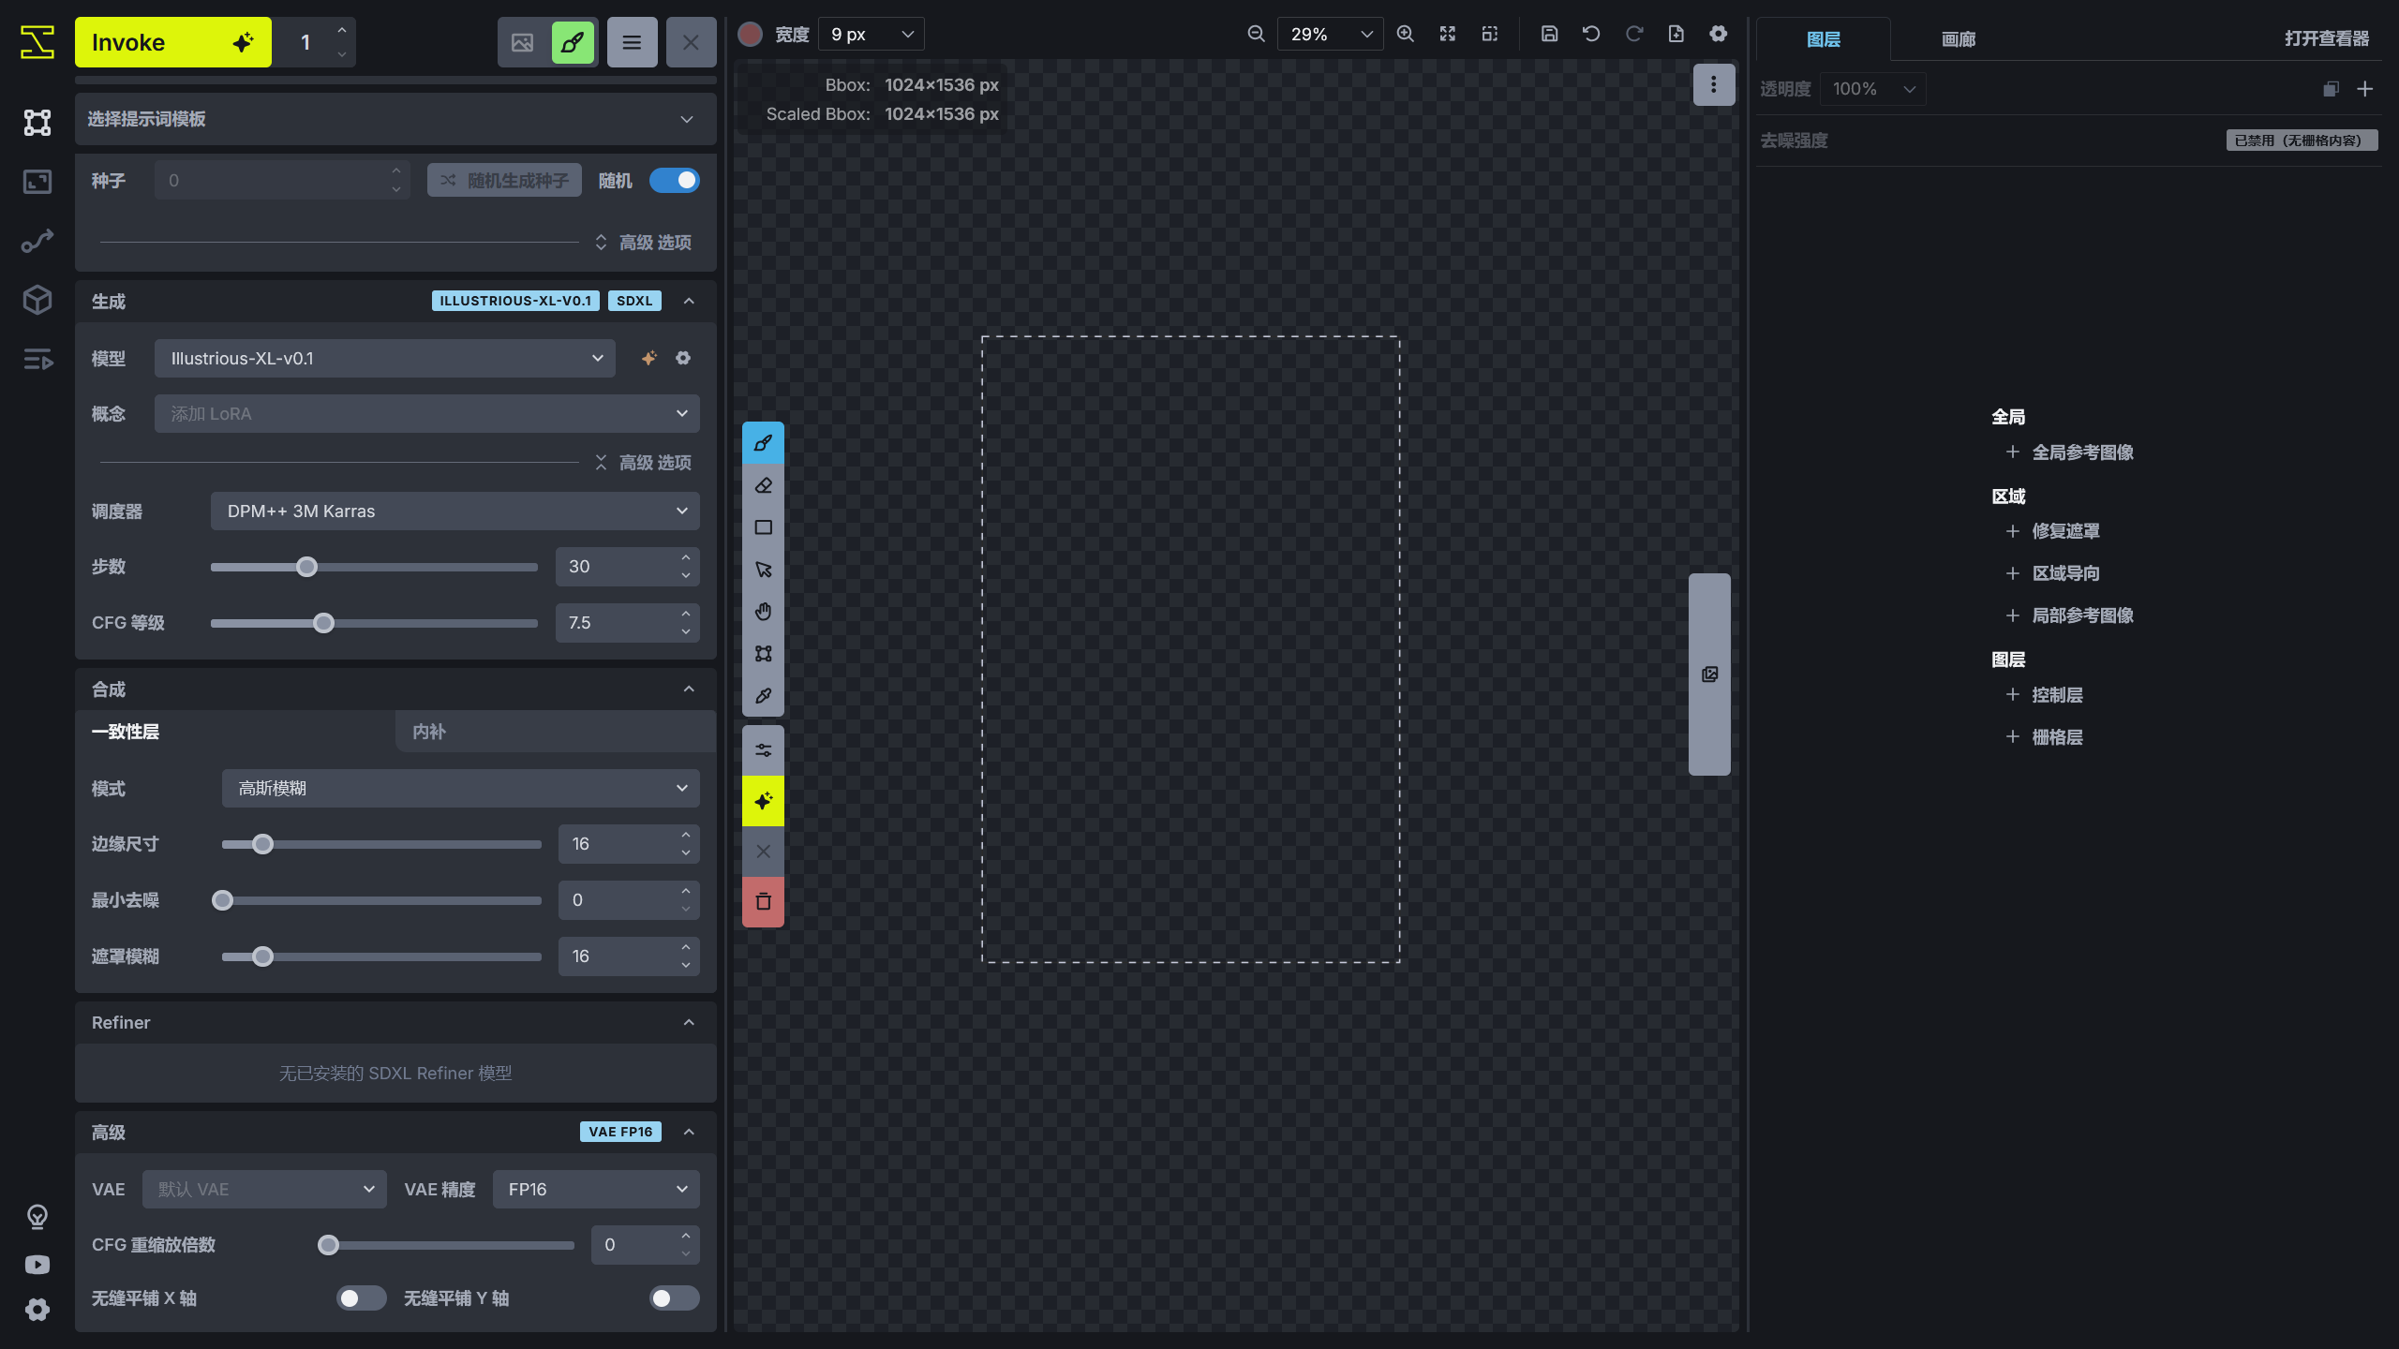The height and width of the screenshot is (1349, 2399).
Task: Select the Hand pan tool
Action: click(x=763, y=612)
